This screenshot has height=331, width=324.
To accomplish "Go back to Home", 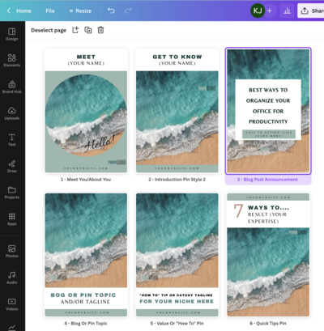I will click(19, 11).
